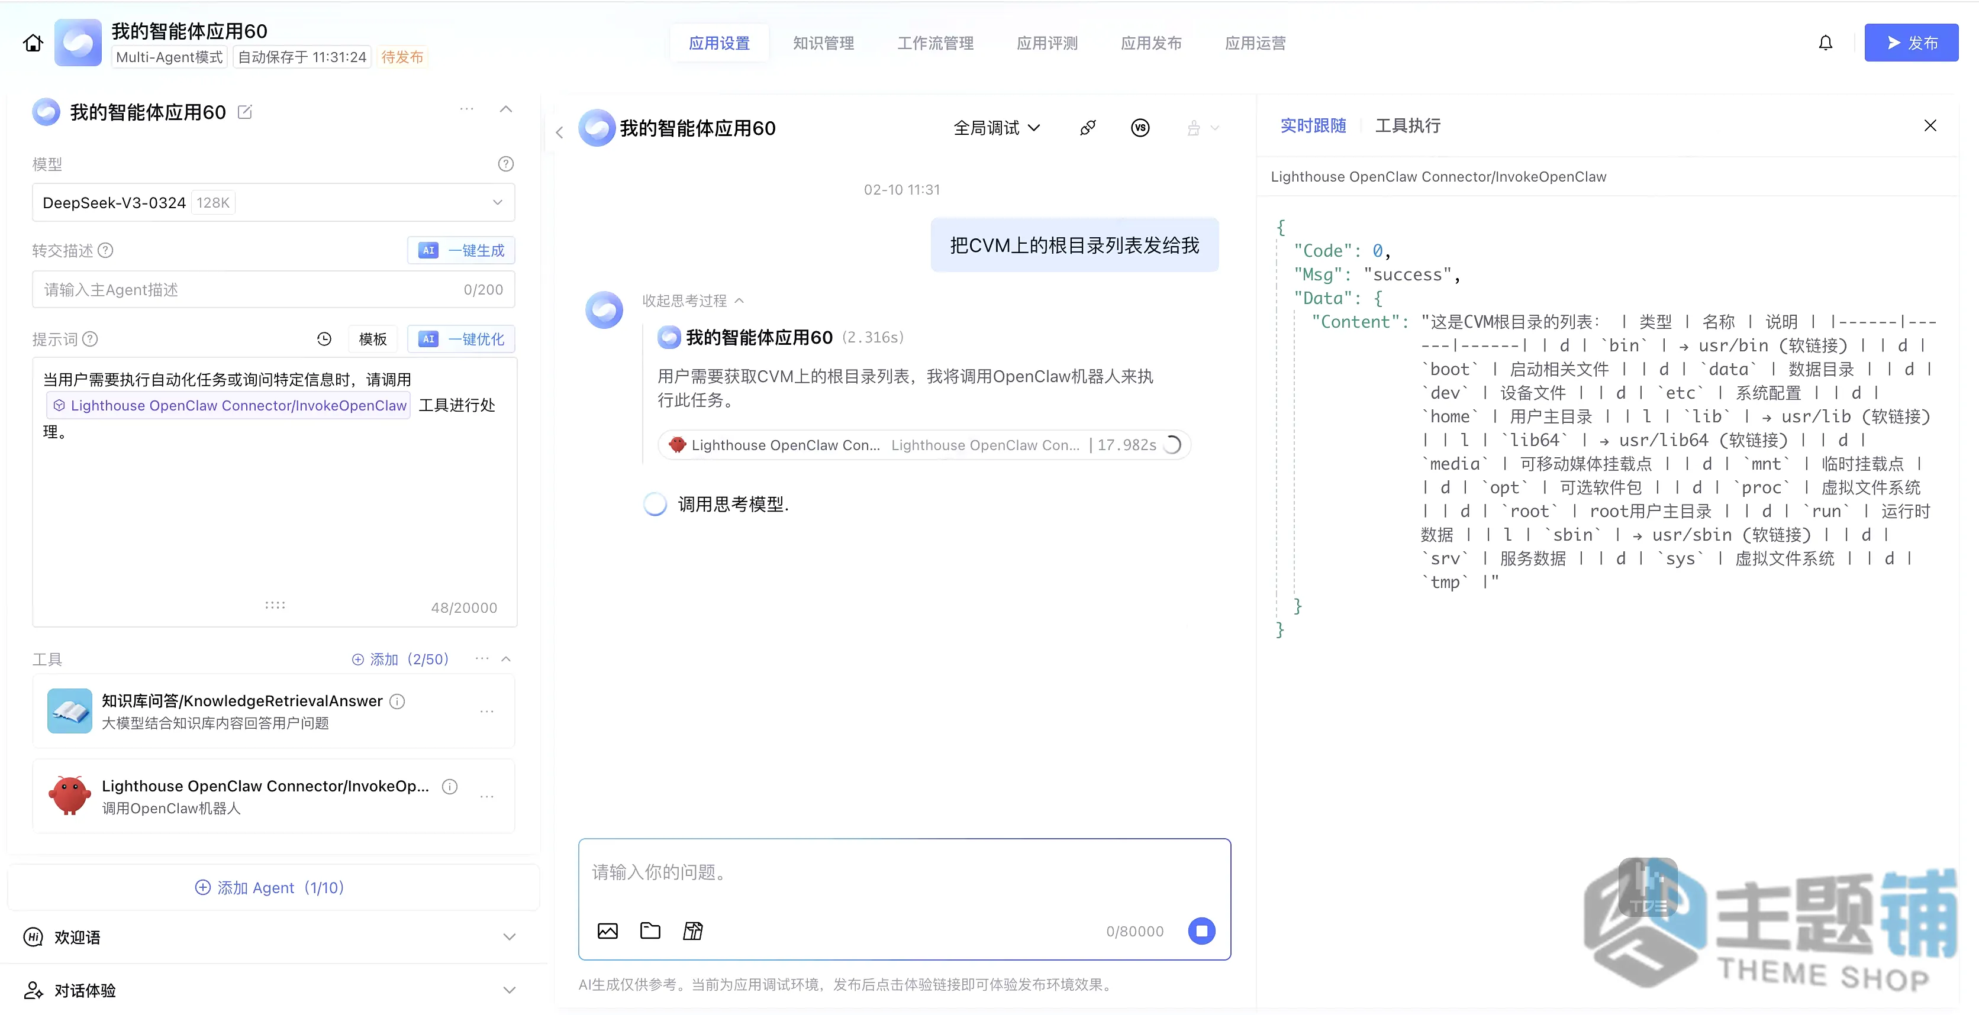
Task: Collapse left panel arrow icon
Action: (559, 132)
